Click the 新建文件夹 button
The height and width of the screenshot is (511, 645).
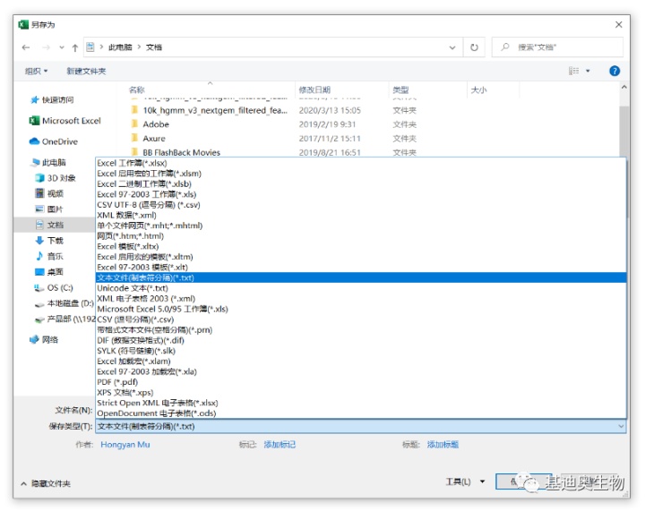tap(86, 71)
